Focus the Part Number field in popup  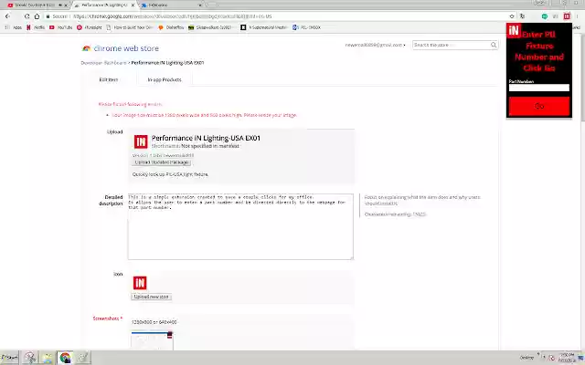pos(539,88)
